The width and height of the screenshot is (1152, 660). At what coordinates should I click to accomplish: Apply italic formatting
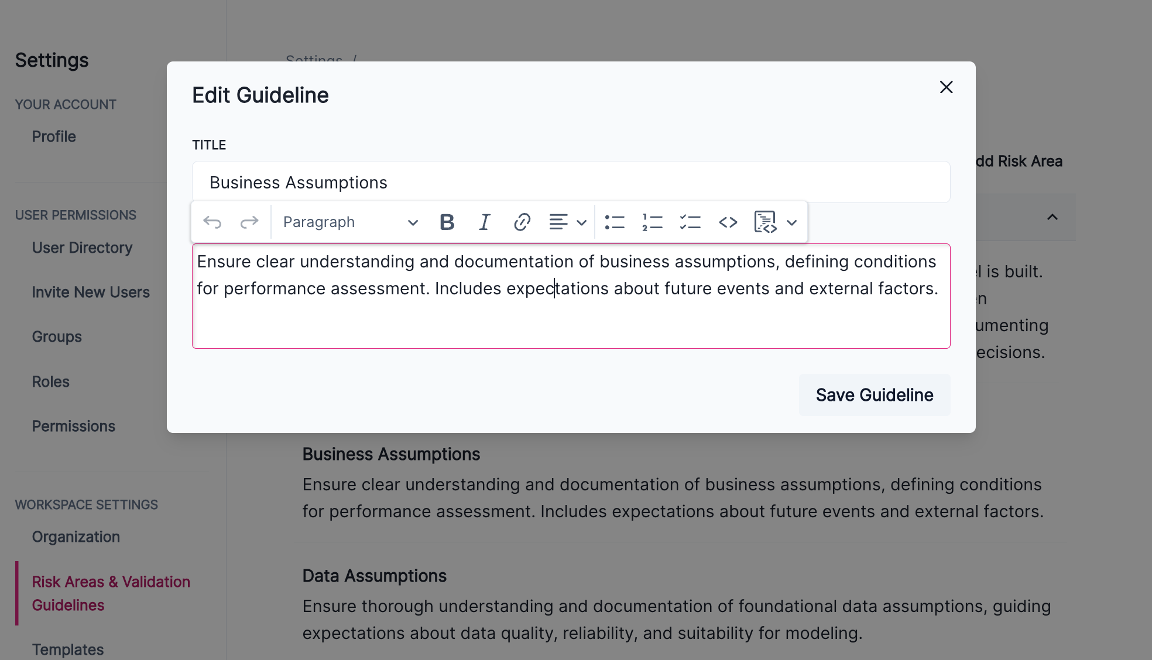(x=484, y=222)
